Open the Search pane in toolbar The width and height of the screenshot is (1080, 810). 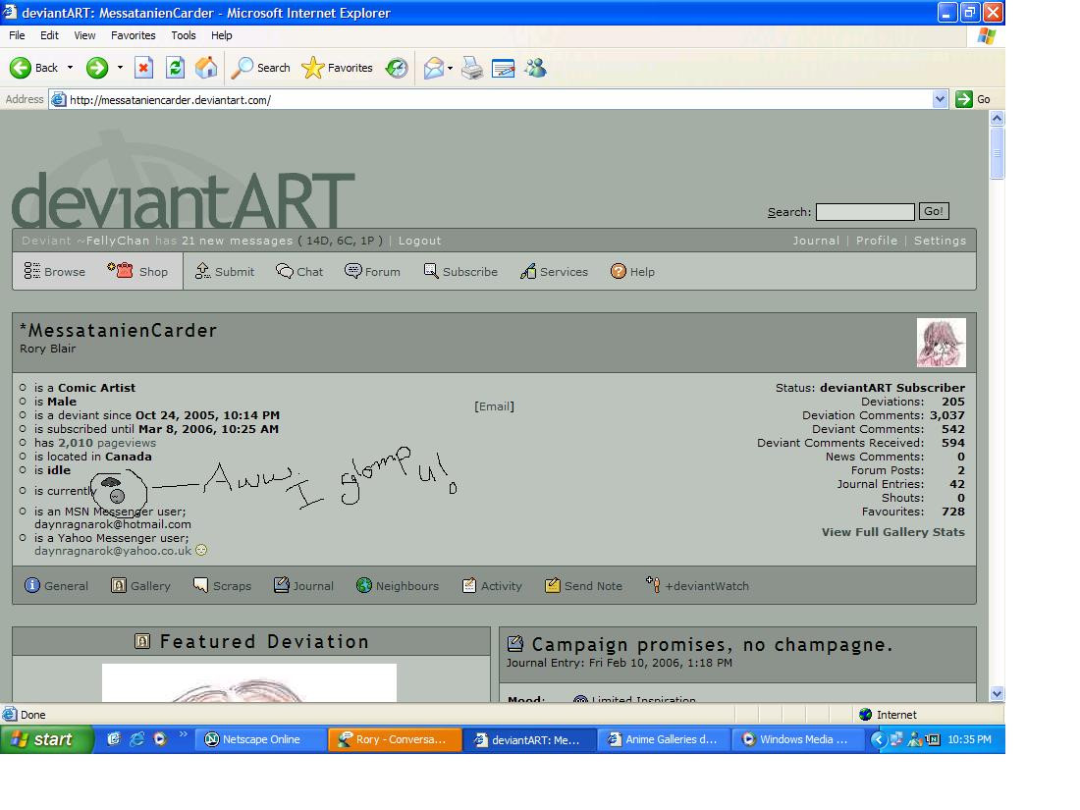coord(260,68)
